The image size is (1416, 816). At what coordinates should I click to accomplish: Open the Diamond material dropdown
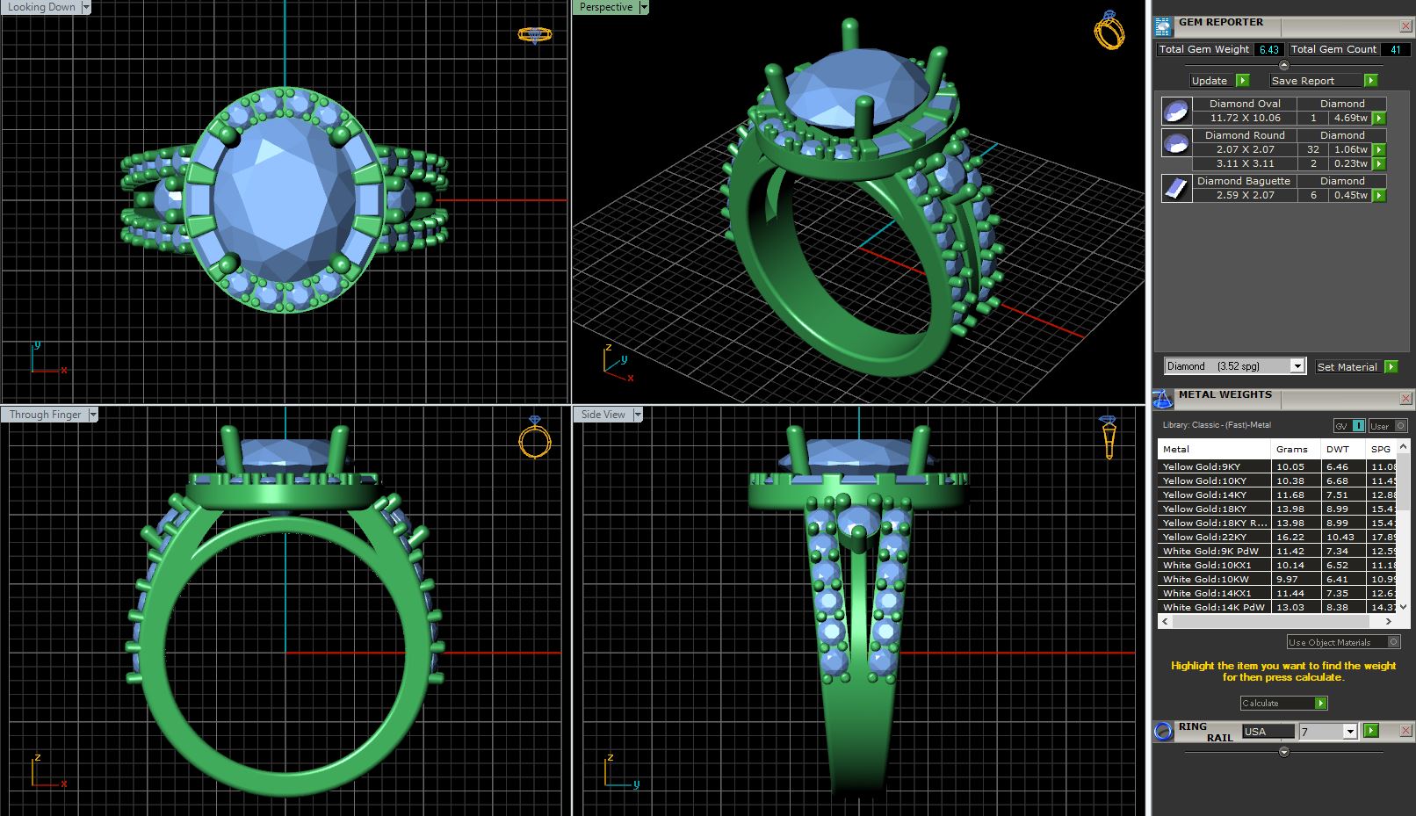pyautogui.click(x=1297, y=366)
